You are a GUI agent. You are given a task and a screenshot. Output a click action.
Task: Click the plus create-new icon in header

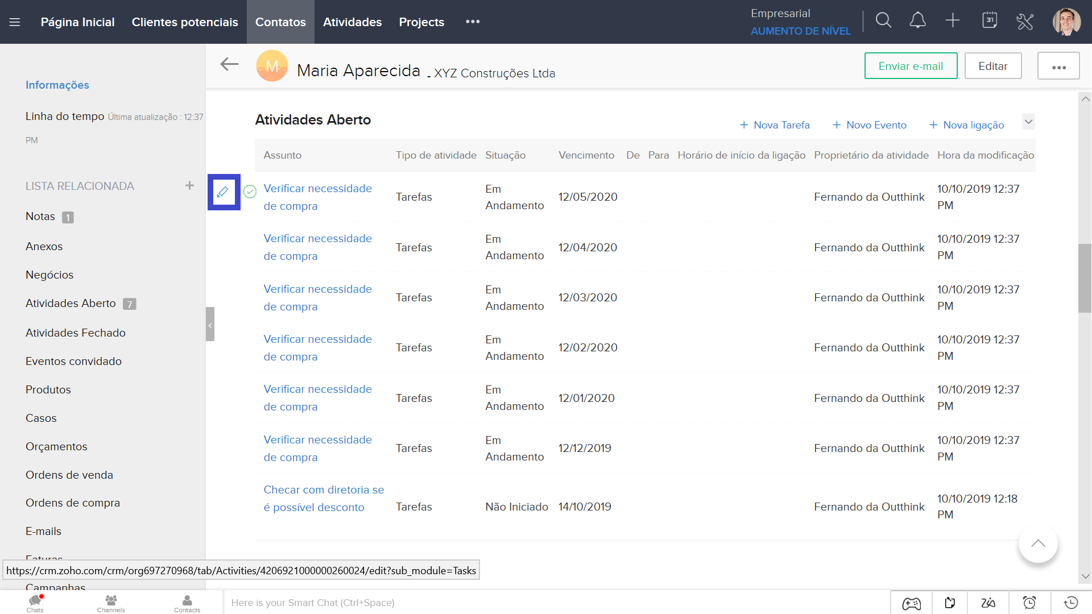click(x=953, y=21)
